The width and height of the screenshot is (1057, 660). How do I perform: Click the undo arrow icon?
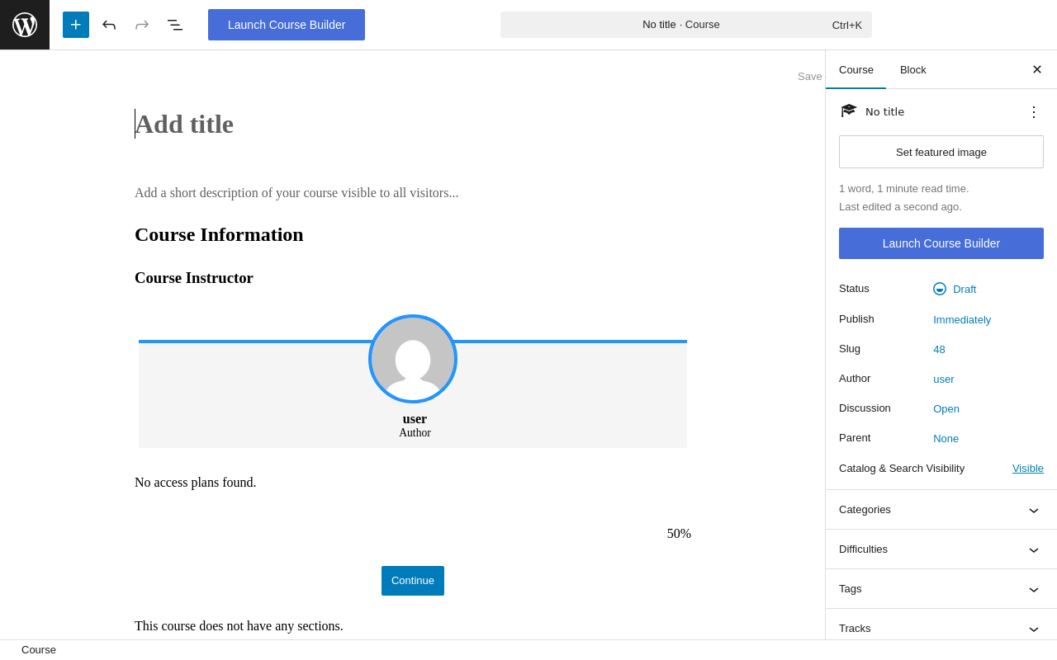coord(109,25)
